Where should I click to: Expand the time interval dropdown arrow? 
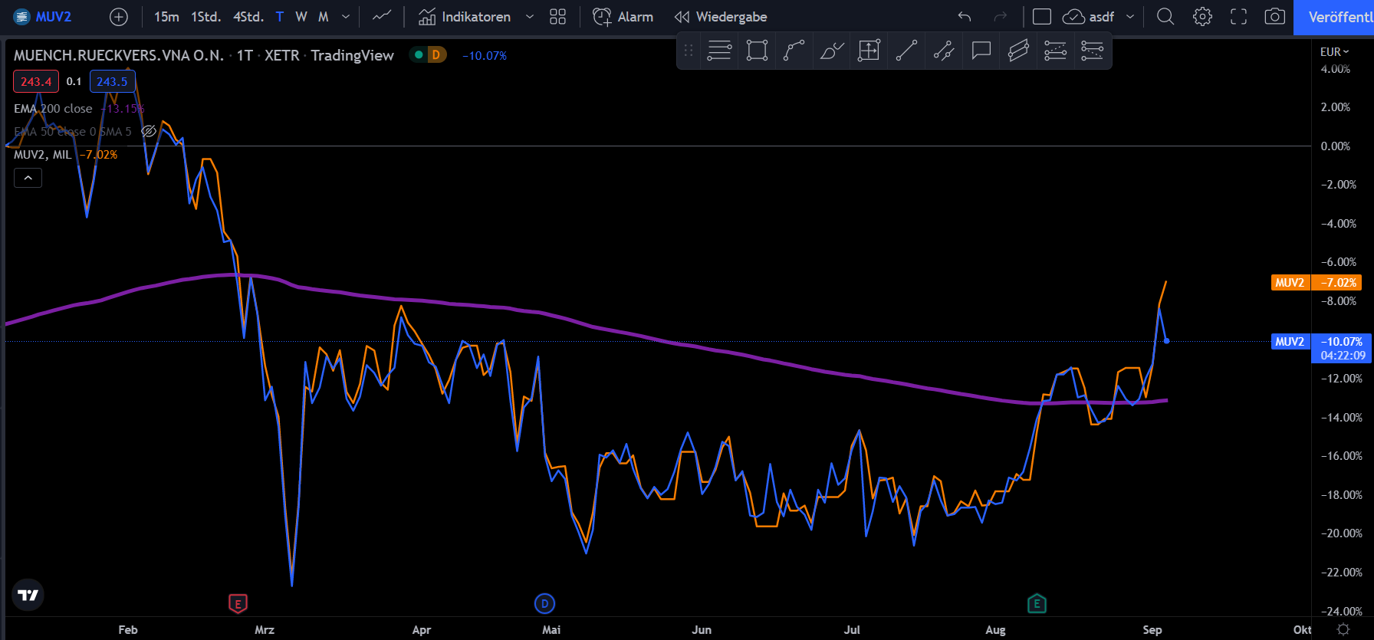tap(346, 17)
